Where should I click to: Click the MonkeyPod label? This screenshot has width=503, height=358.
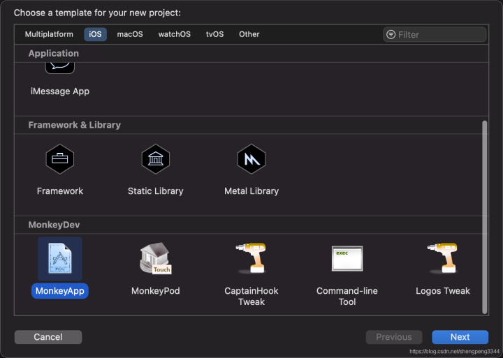[156, 291]
